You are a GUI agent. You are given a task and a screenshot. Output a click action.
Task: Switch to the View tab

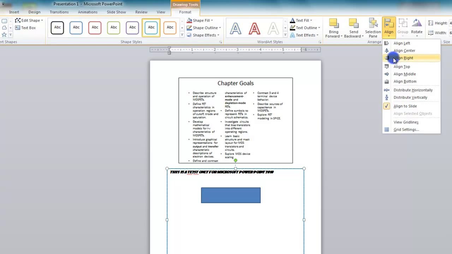coord(161,12)
